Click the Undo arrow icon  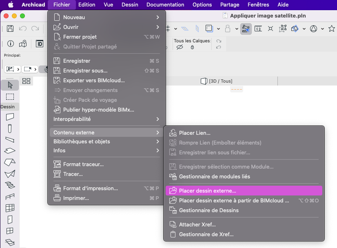click(22, 29)
